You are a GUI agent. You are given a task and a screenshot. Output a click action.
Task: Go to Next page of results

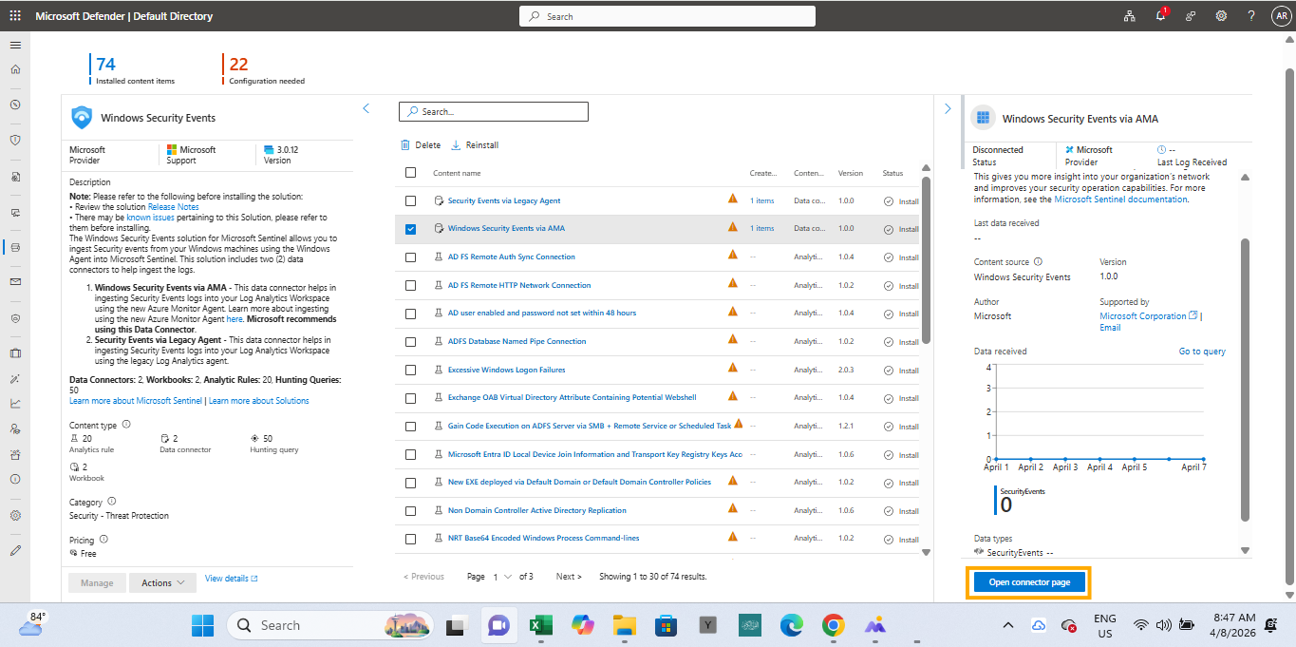pos(569,577)
